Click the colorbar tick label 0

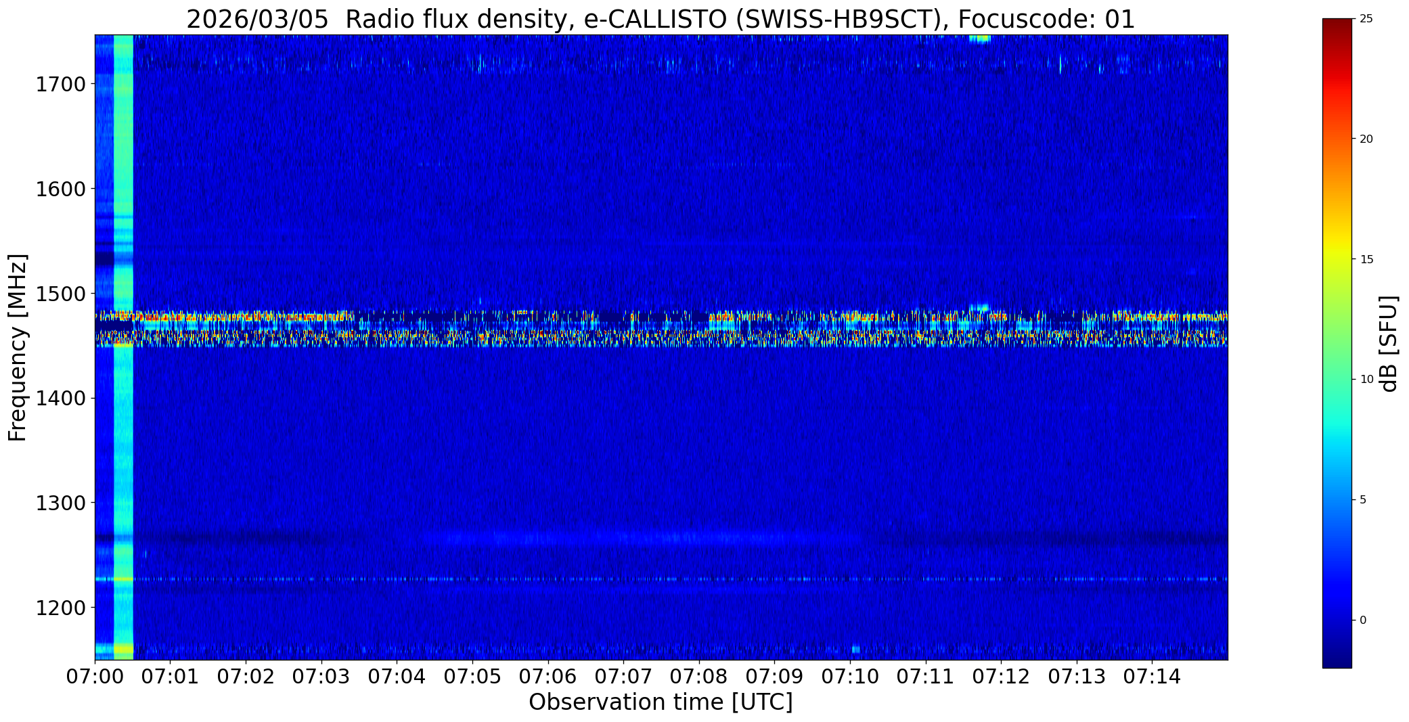[1363, 620]
